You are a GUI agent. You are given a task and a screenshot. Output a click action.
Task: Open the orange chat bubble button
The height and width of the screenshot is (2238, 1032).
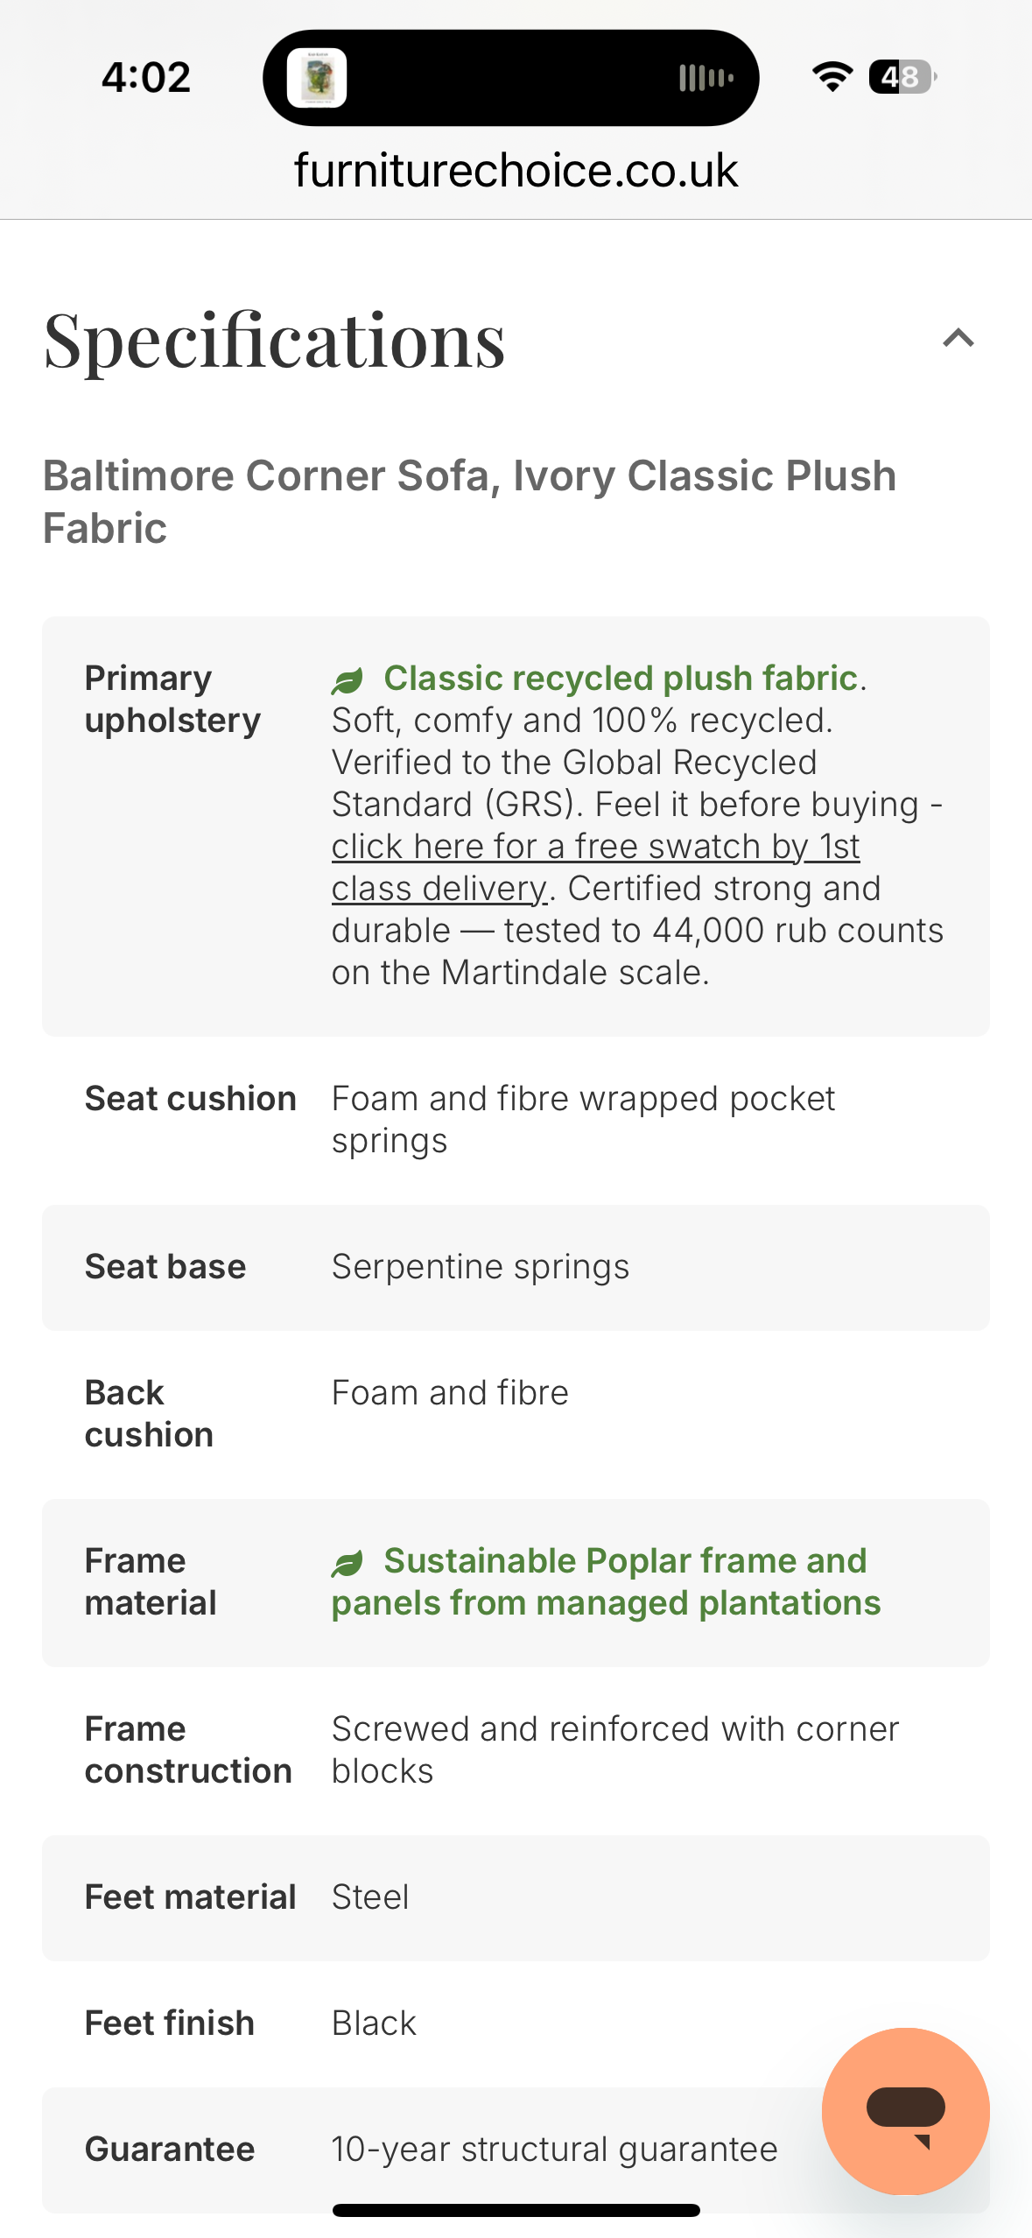(x=905, y=2111)
